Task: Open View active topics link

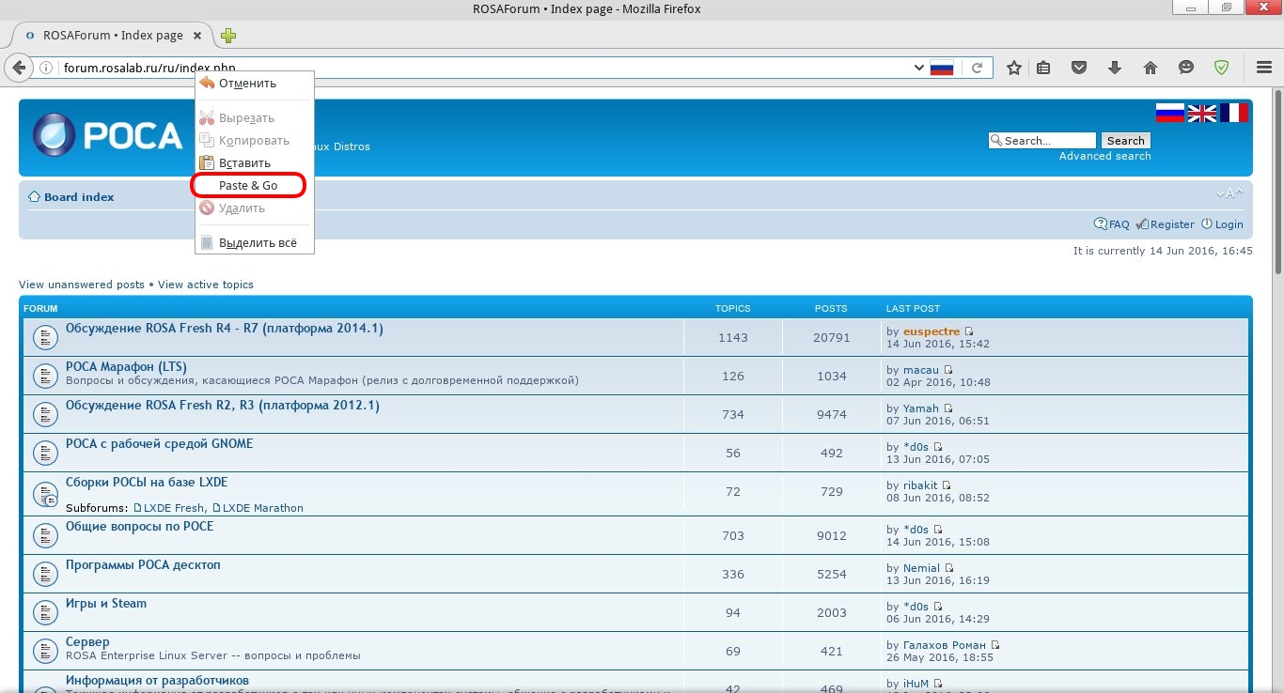Action: 206,285
